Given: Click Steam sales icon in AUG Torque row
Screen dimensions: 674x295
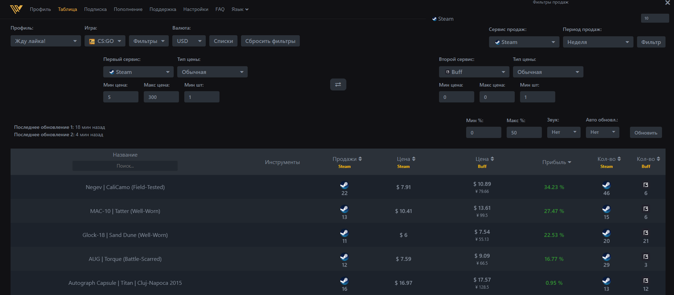Looking at the screenshot, I should coord(344,257).
